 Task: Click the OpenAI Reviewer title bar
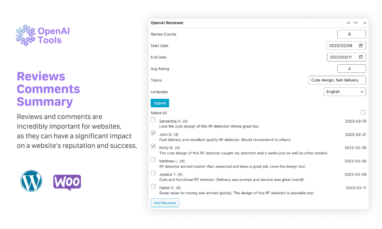167,22
